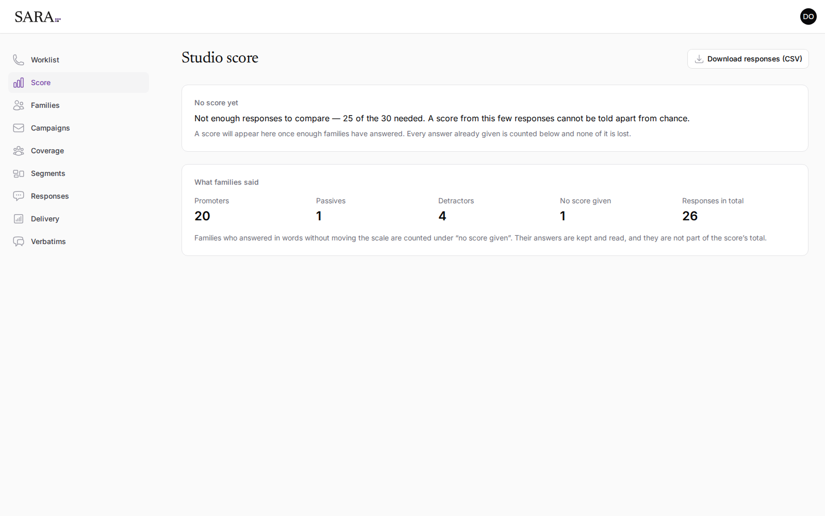Navigate to Responses page

(x=78, y=196)
